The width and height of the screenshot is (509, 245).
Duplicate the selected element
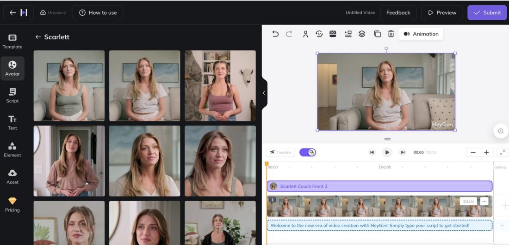click(x=377, y=34)
